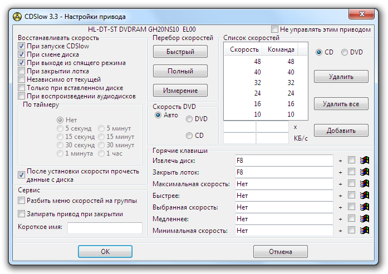
Task: Click the Полный button
Action: point(180,71)
